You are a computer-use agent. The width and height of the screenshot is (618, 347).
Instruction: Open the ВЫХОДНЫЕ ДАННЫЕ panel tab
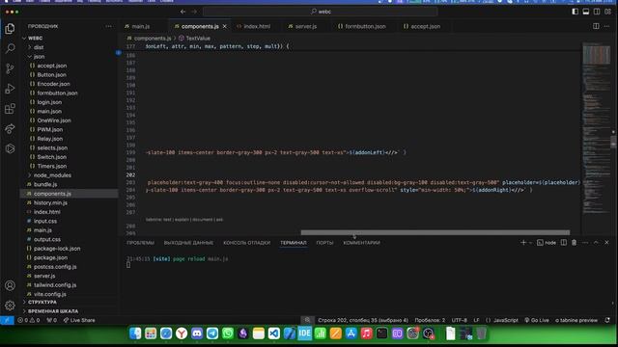[x=188, y=243]
